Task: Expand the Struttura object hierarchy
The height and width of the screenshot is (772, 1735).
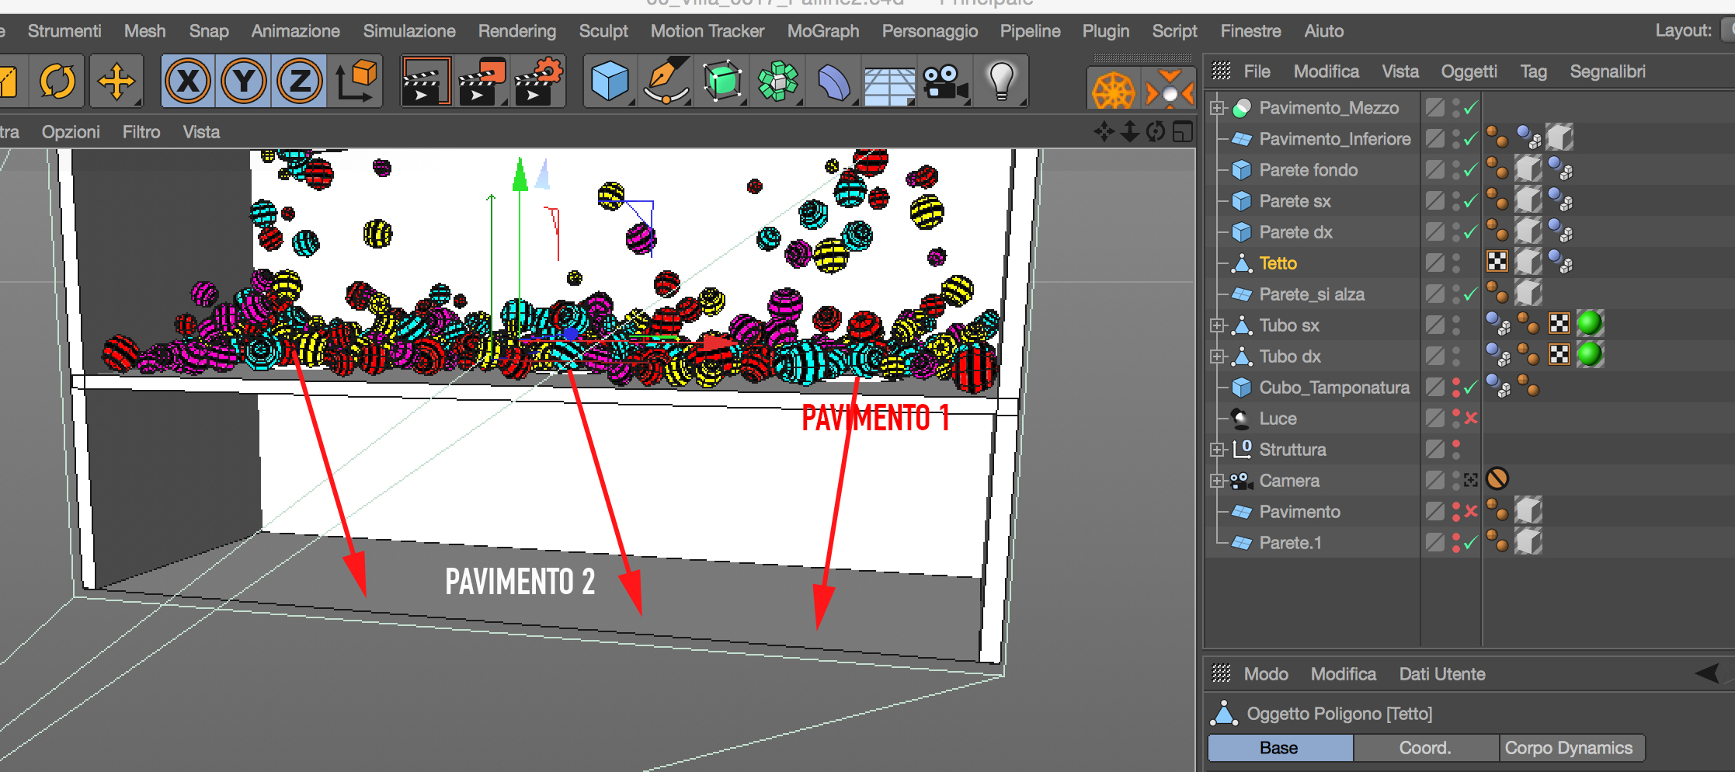Action: point(1217,450)
